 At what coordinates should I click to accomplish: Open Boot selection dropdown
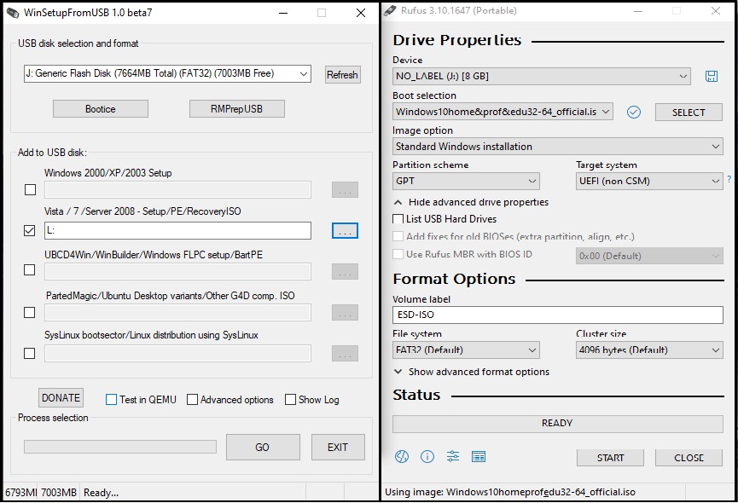[503, 112]
